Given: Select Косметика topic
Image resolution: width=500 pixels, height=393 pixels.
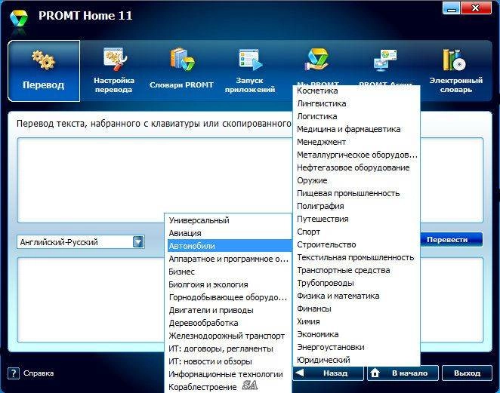Looking at the screenshot, I should [356, 91].
